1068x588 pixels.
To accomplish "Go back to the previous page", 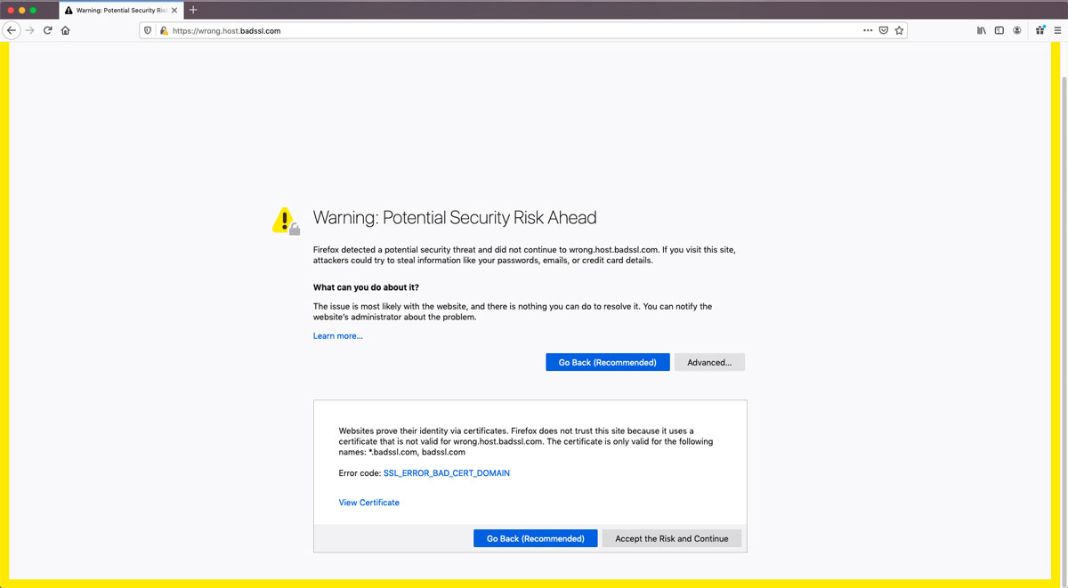I will coord(12,30).
